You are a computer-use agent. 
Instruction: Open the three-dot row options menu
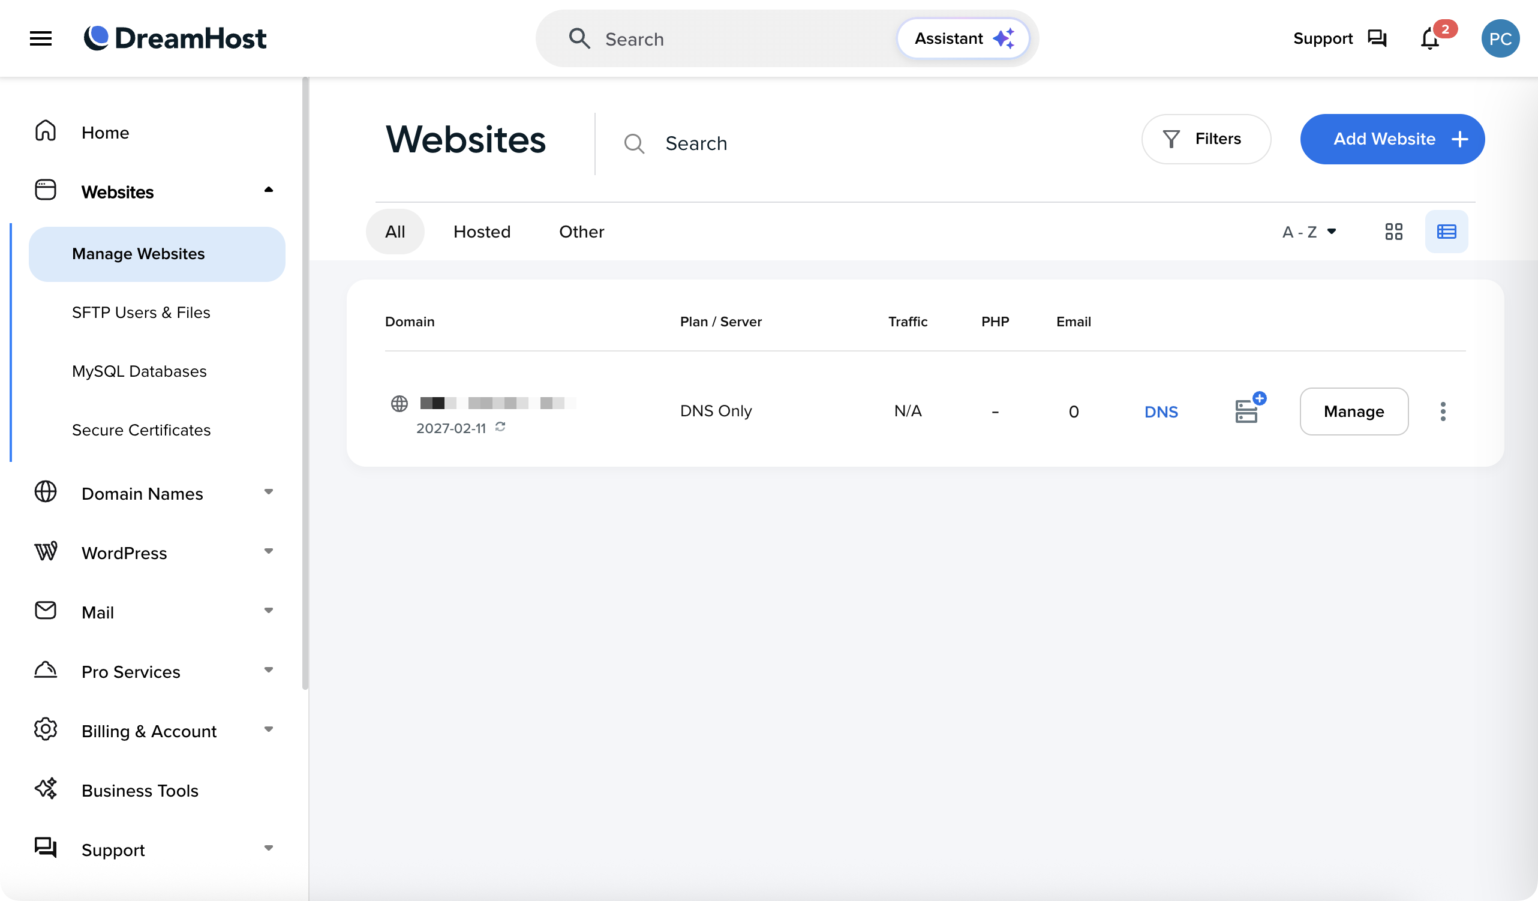(1443, 412)
